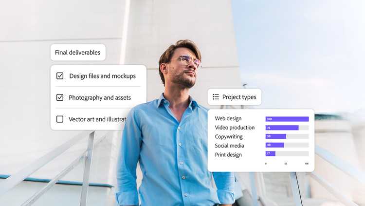The width and height of the screenshot is (365, 206).
Task: Click the Print design row label
Action: click(228, 155)
